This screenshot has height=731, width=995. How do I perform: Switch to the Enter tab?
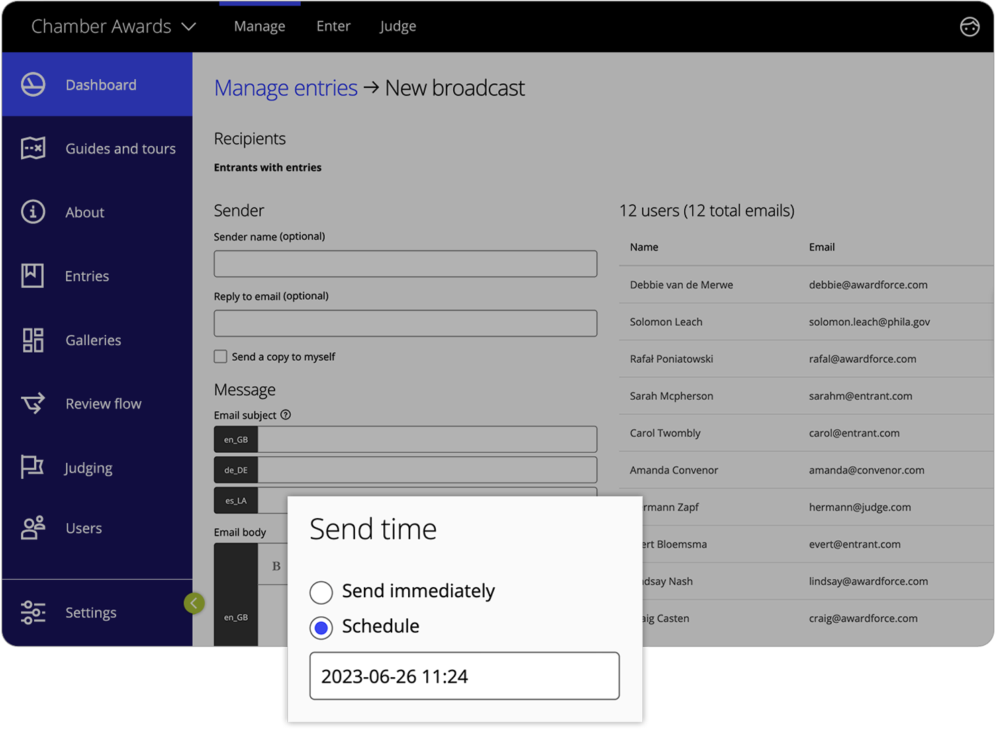(333, 26)
